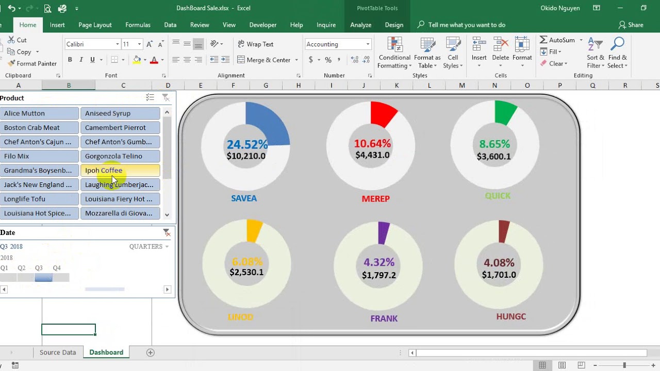The height and width of the screenshot is (371, 660).
Task: Click the Share button
Action: [631, 25]
